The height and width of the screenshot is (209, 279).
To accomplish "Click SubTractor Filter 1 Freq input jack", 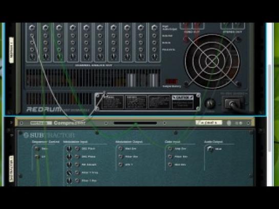I will click(x=77, y=173).
